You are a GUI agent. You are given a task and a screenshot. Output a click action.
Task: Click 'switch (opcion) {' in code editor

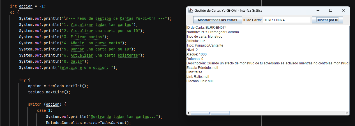tap(47, 104)
